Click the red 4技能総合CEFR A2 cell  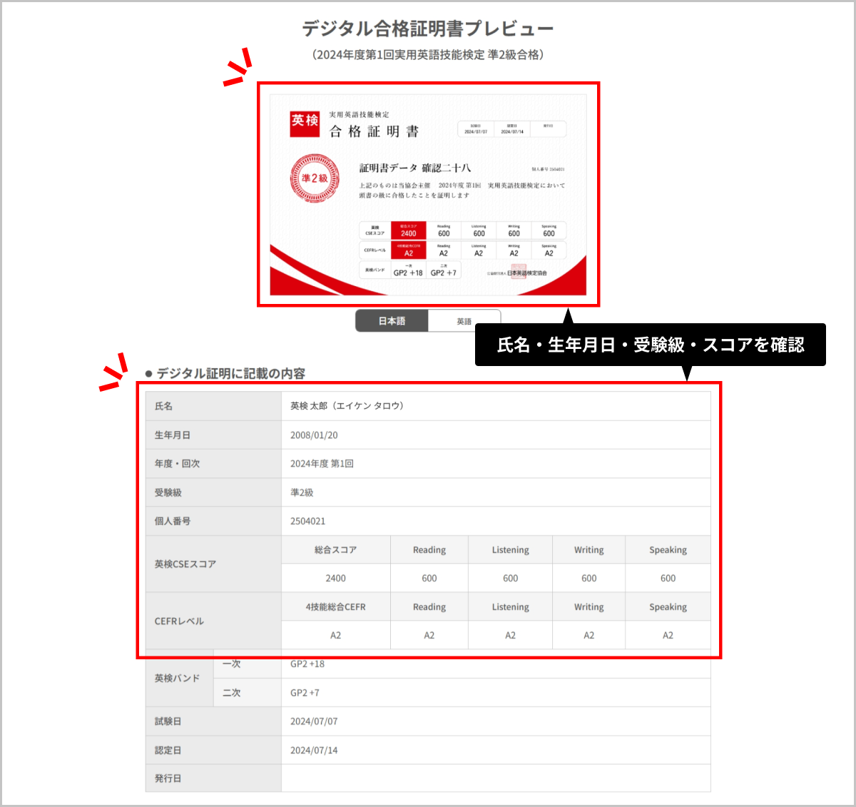click(408, 250)
